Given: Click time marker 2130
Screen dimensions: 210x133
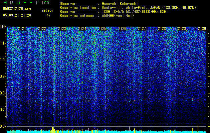Looking at the screenshot, I should point(202,29).
